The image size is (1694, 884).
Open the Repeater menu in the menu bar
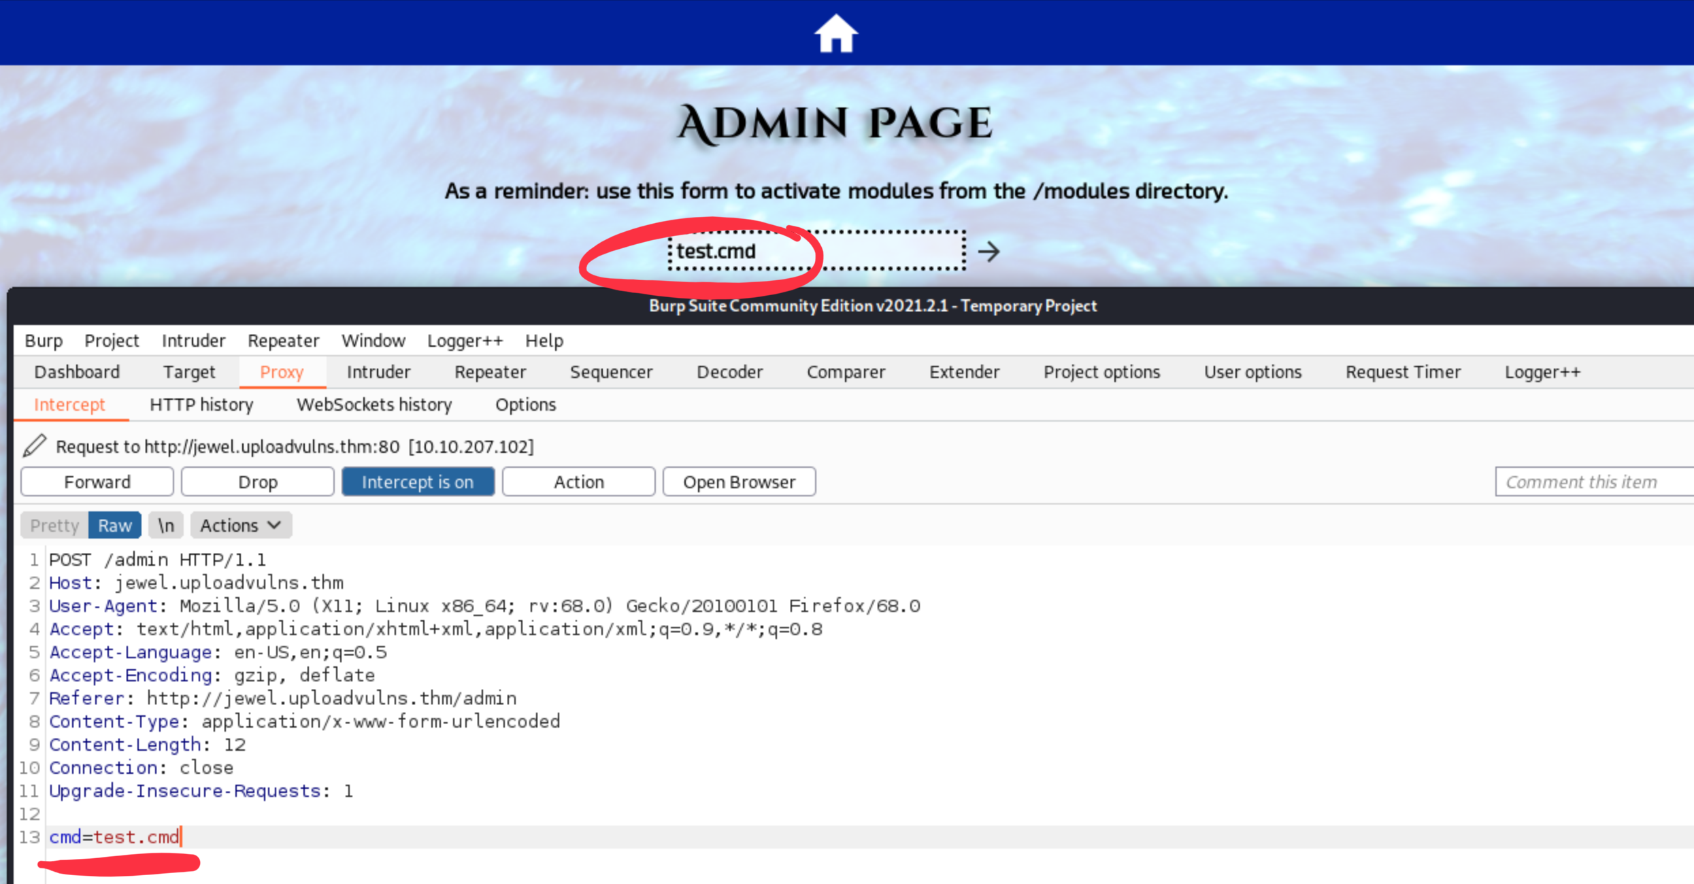(283, 340)
